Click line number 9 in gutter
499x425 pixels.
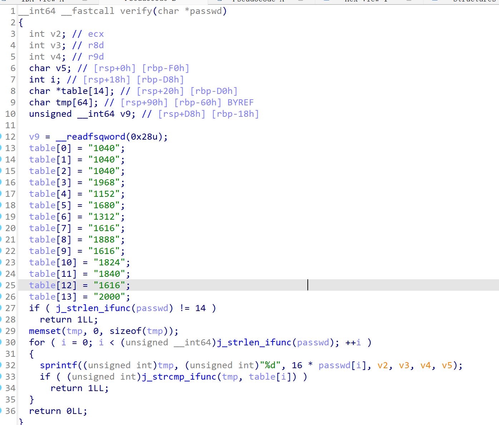[x=13, y=102]
